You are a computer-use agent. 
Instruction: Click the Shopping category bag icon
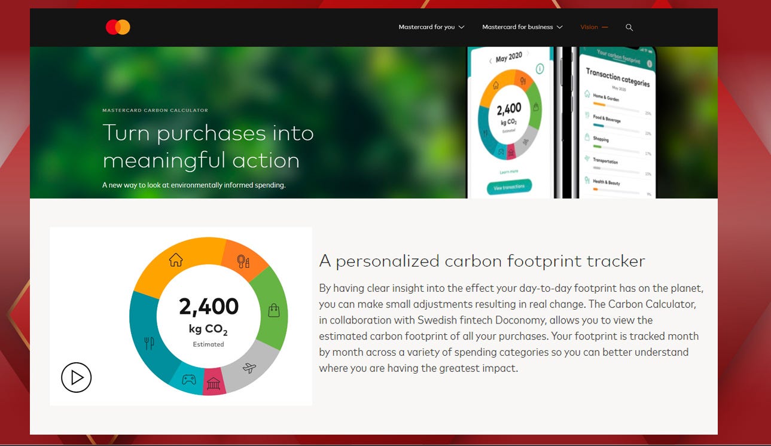(587, 137)
